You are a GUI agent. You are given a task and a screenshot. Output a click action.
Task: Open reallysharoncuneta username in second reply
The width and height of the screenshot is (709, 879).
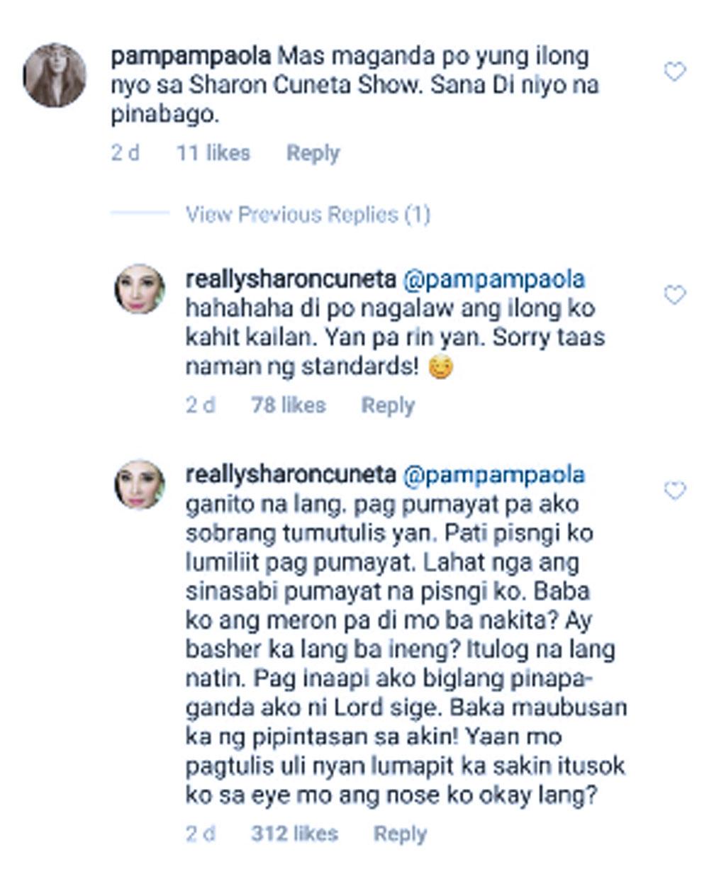click(290, 475)
